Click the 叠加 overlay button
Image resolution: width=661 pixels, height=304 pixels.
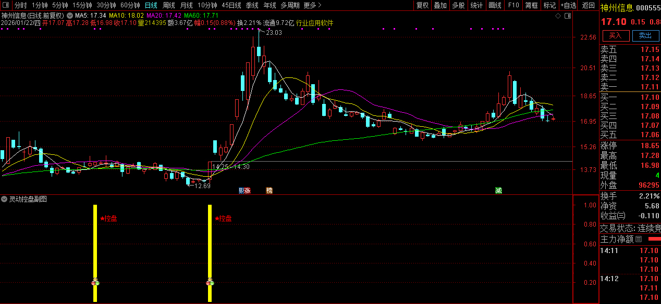click(x=440, y=5)
